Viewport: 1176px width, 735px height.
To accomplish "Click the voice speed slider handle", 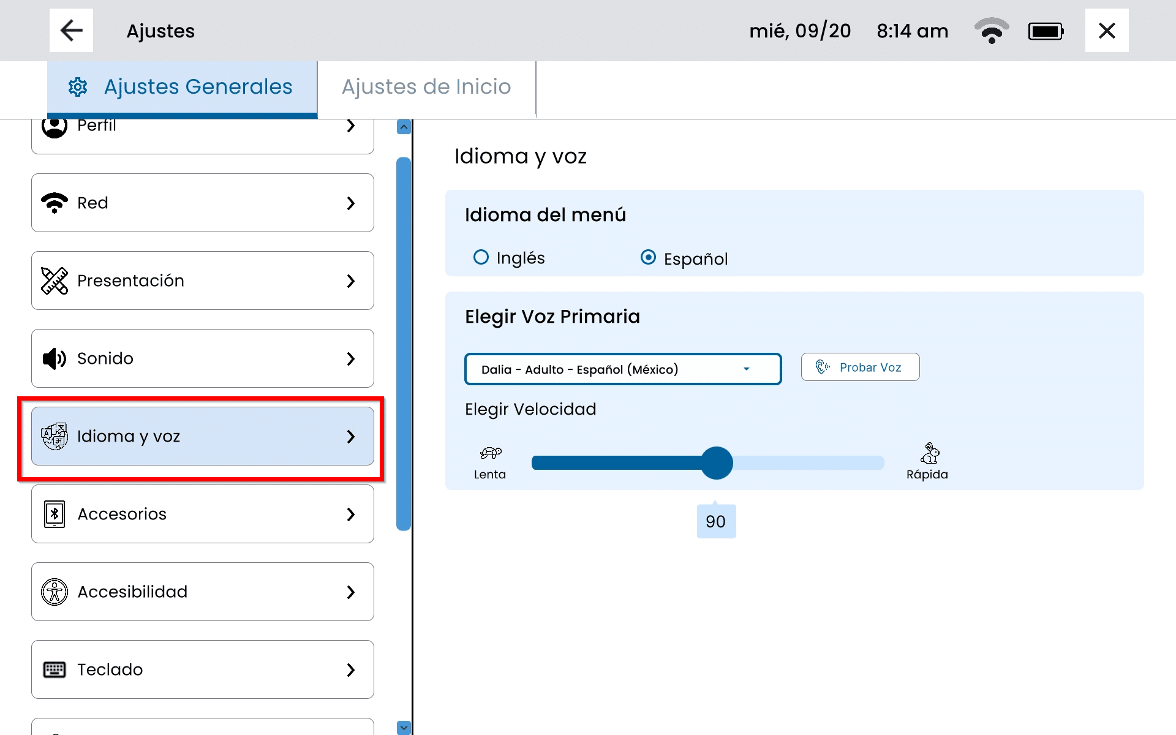I will click(717, 463).
